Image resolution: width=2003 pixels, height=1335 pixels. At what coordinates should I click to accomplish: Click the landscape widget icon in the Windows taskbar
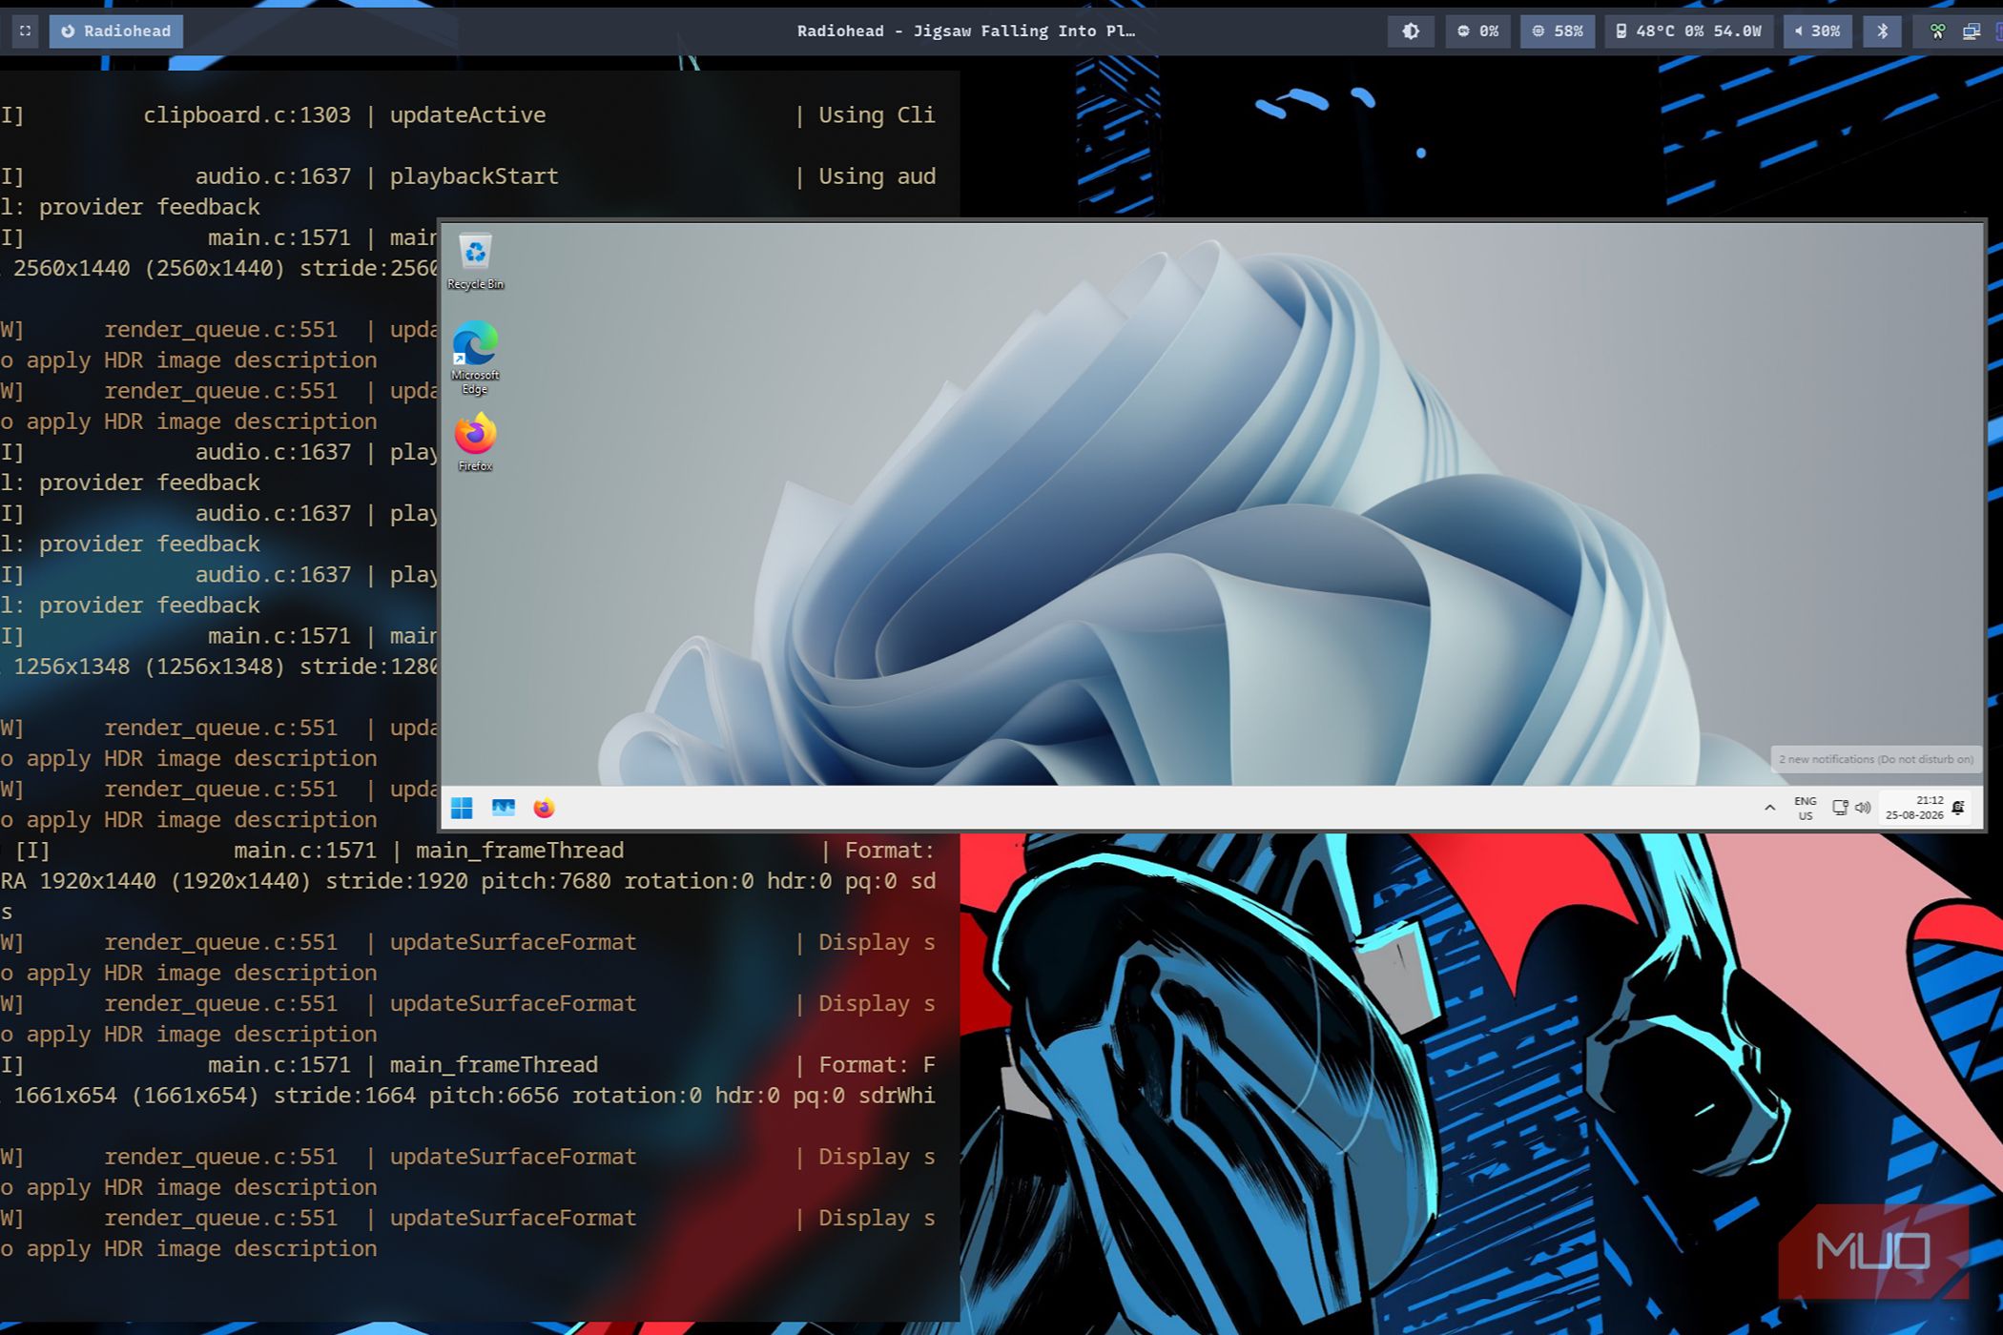coord(503,809)
